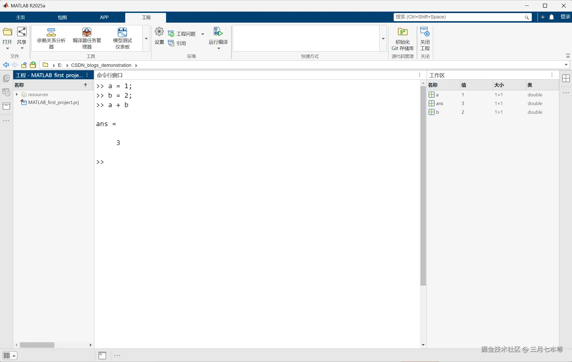Image resolution: width=572 pixels, height=362 pixels.
Task: Open the Run Compile dropdown
Action: [218, 48]
